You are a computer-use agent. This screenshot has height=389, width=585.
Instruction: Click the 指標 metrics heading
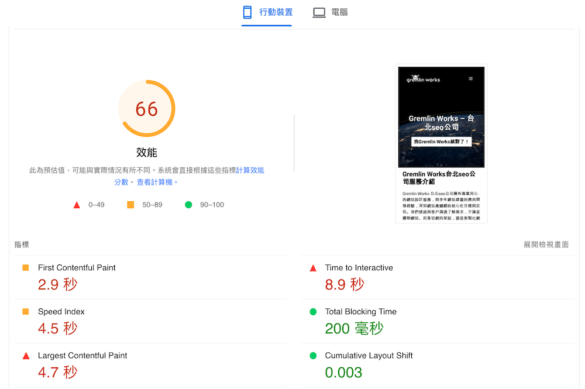22,245
